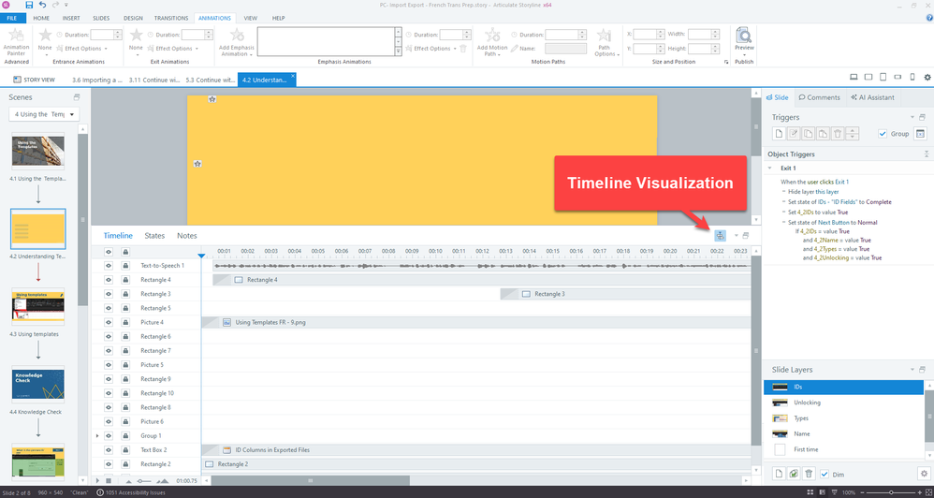Toggle visibility of Group 1

(109, 435)
